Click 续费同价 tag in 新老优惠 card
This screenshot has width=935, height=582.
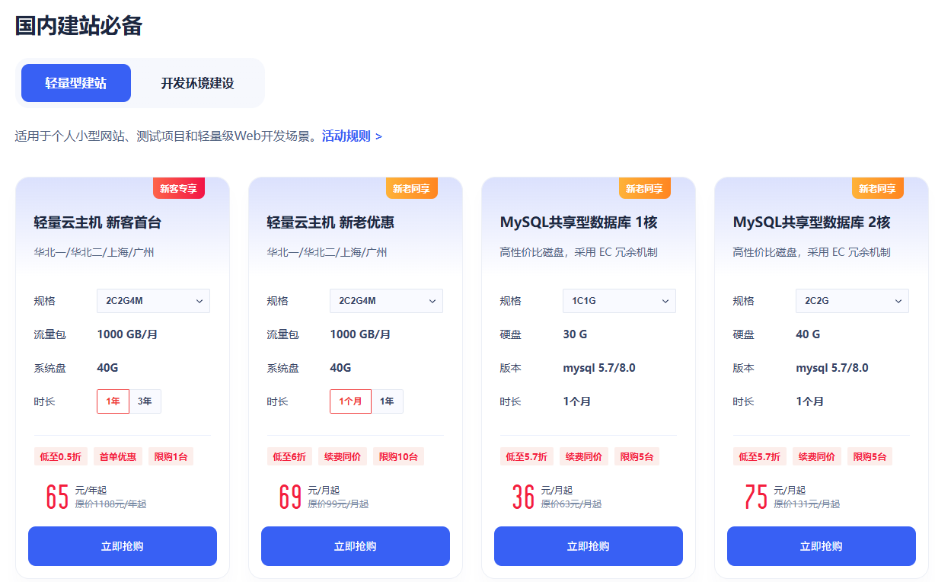tap(343, 457)
